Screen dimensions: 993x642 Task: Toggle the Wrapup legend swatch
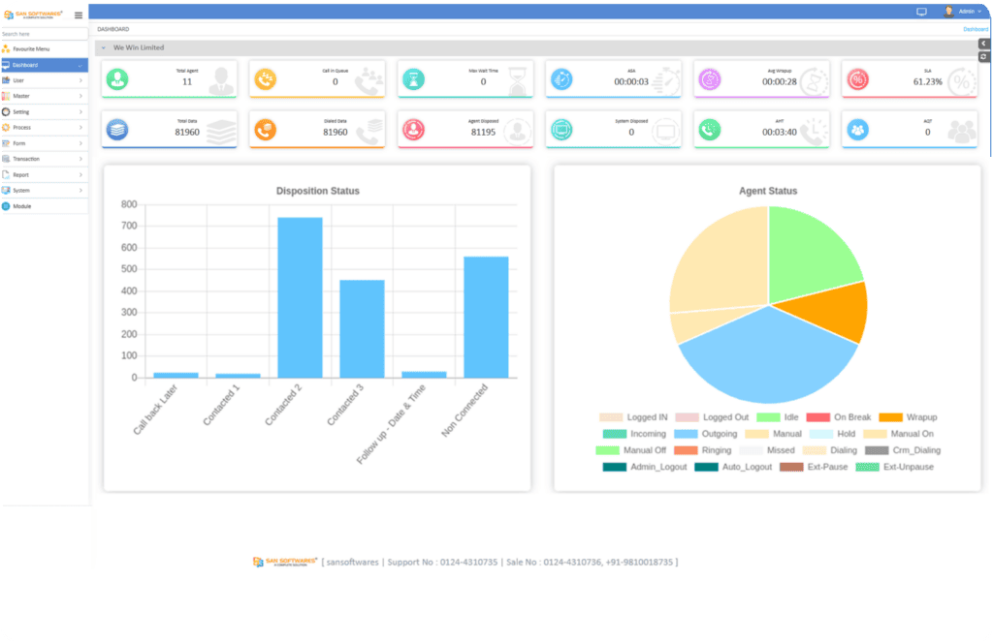point(890,417)
